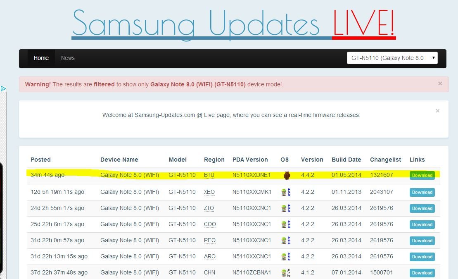The height and width of the screenshot is (279, 458).
Task: Click the Posted column header
Action: click(40, 160)
